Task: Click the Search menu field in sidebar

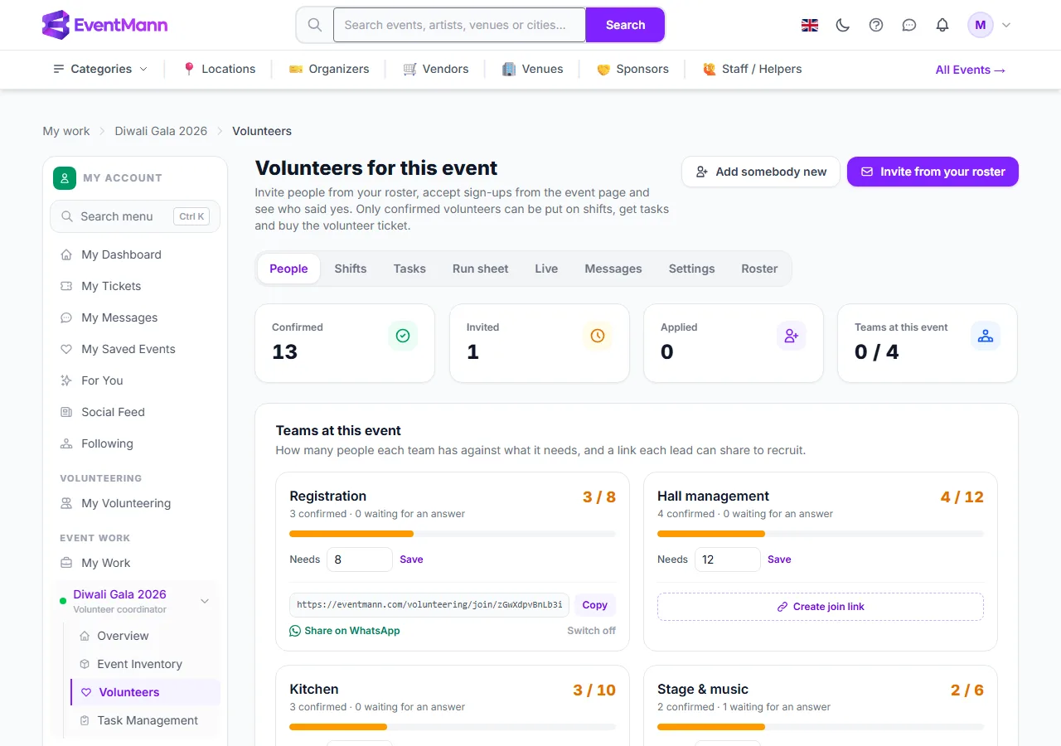Action: tap(135, 216)
